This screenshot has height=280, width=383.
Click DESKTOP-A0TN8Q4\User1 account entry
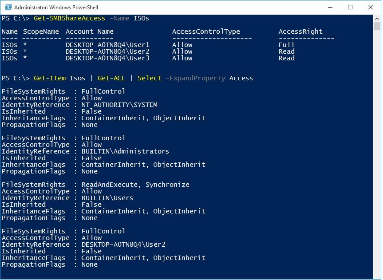coord(107,45)
